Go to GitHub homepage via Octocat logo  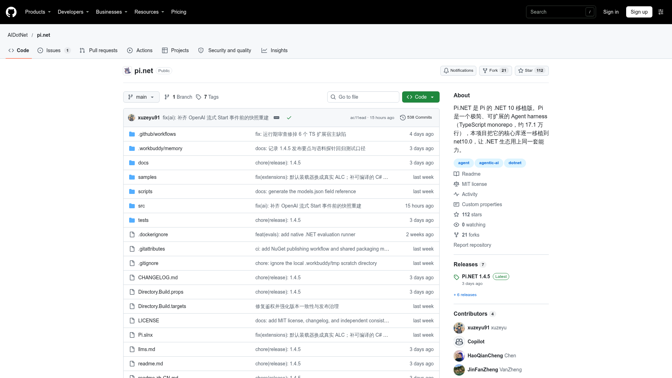(x=11, y=12)
